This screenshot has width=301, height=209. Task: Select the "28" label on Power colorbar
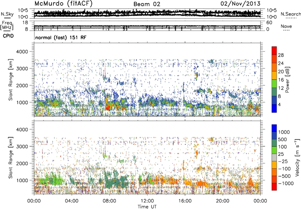281,55
